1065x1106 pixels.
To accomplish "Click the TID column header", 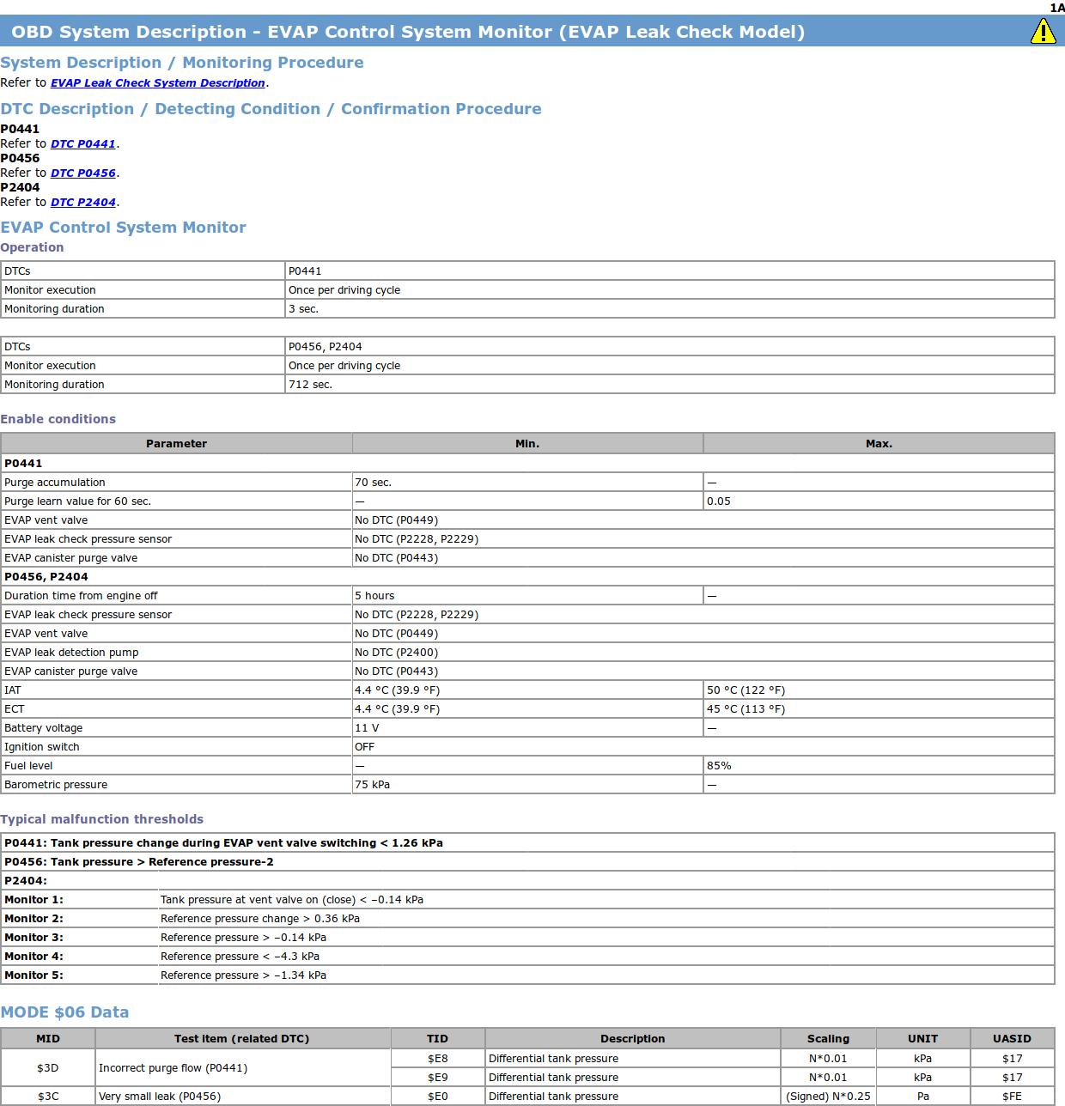I will (x=437, y=1039).
